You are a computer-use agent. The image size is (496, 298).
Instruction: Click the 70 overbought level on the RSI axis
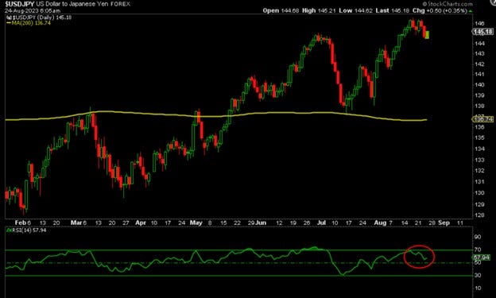coord(478,250)
